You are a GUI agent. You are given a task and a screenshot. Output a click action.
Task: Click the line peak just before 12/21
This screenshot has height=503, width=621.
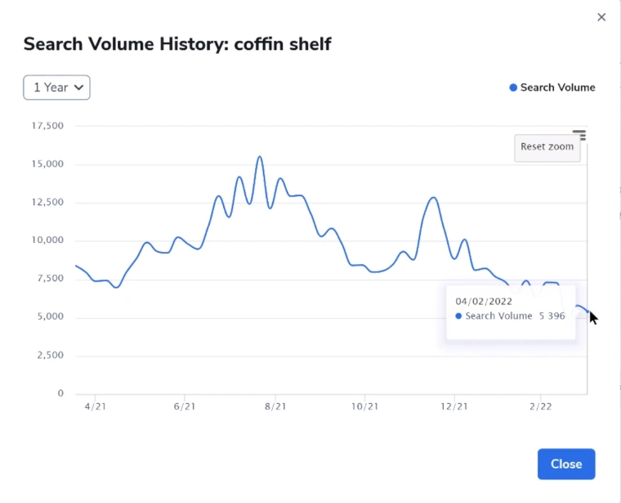click(x=433, y=198)
